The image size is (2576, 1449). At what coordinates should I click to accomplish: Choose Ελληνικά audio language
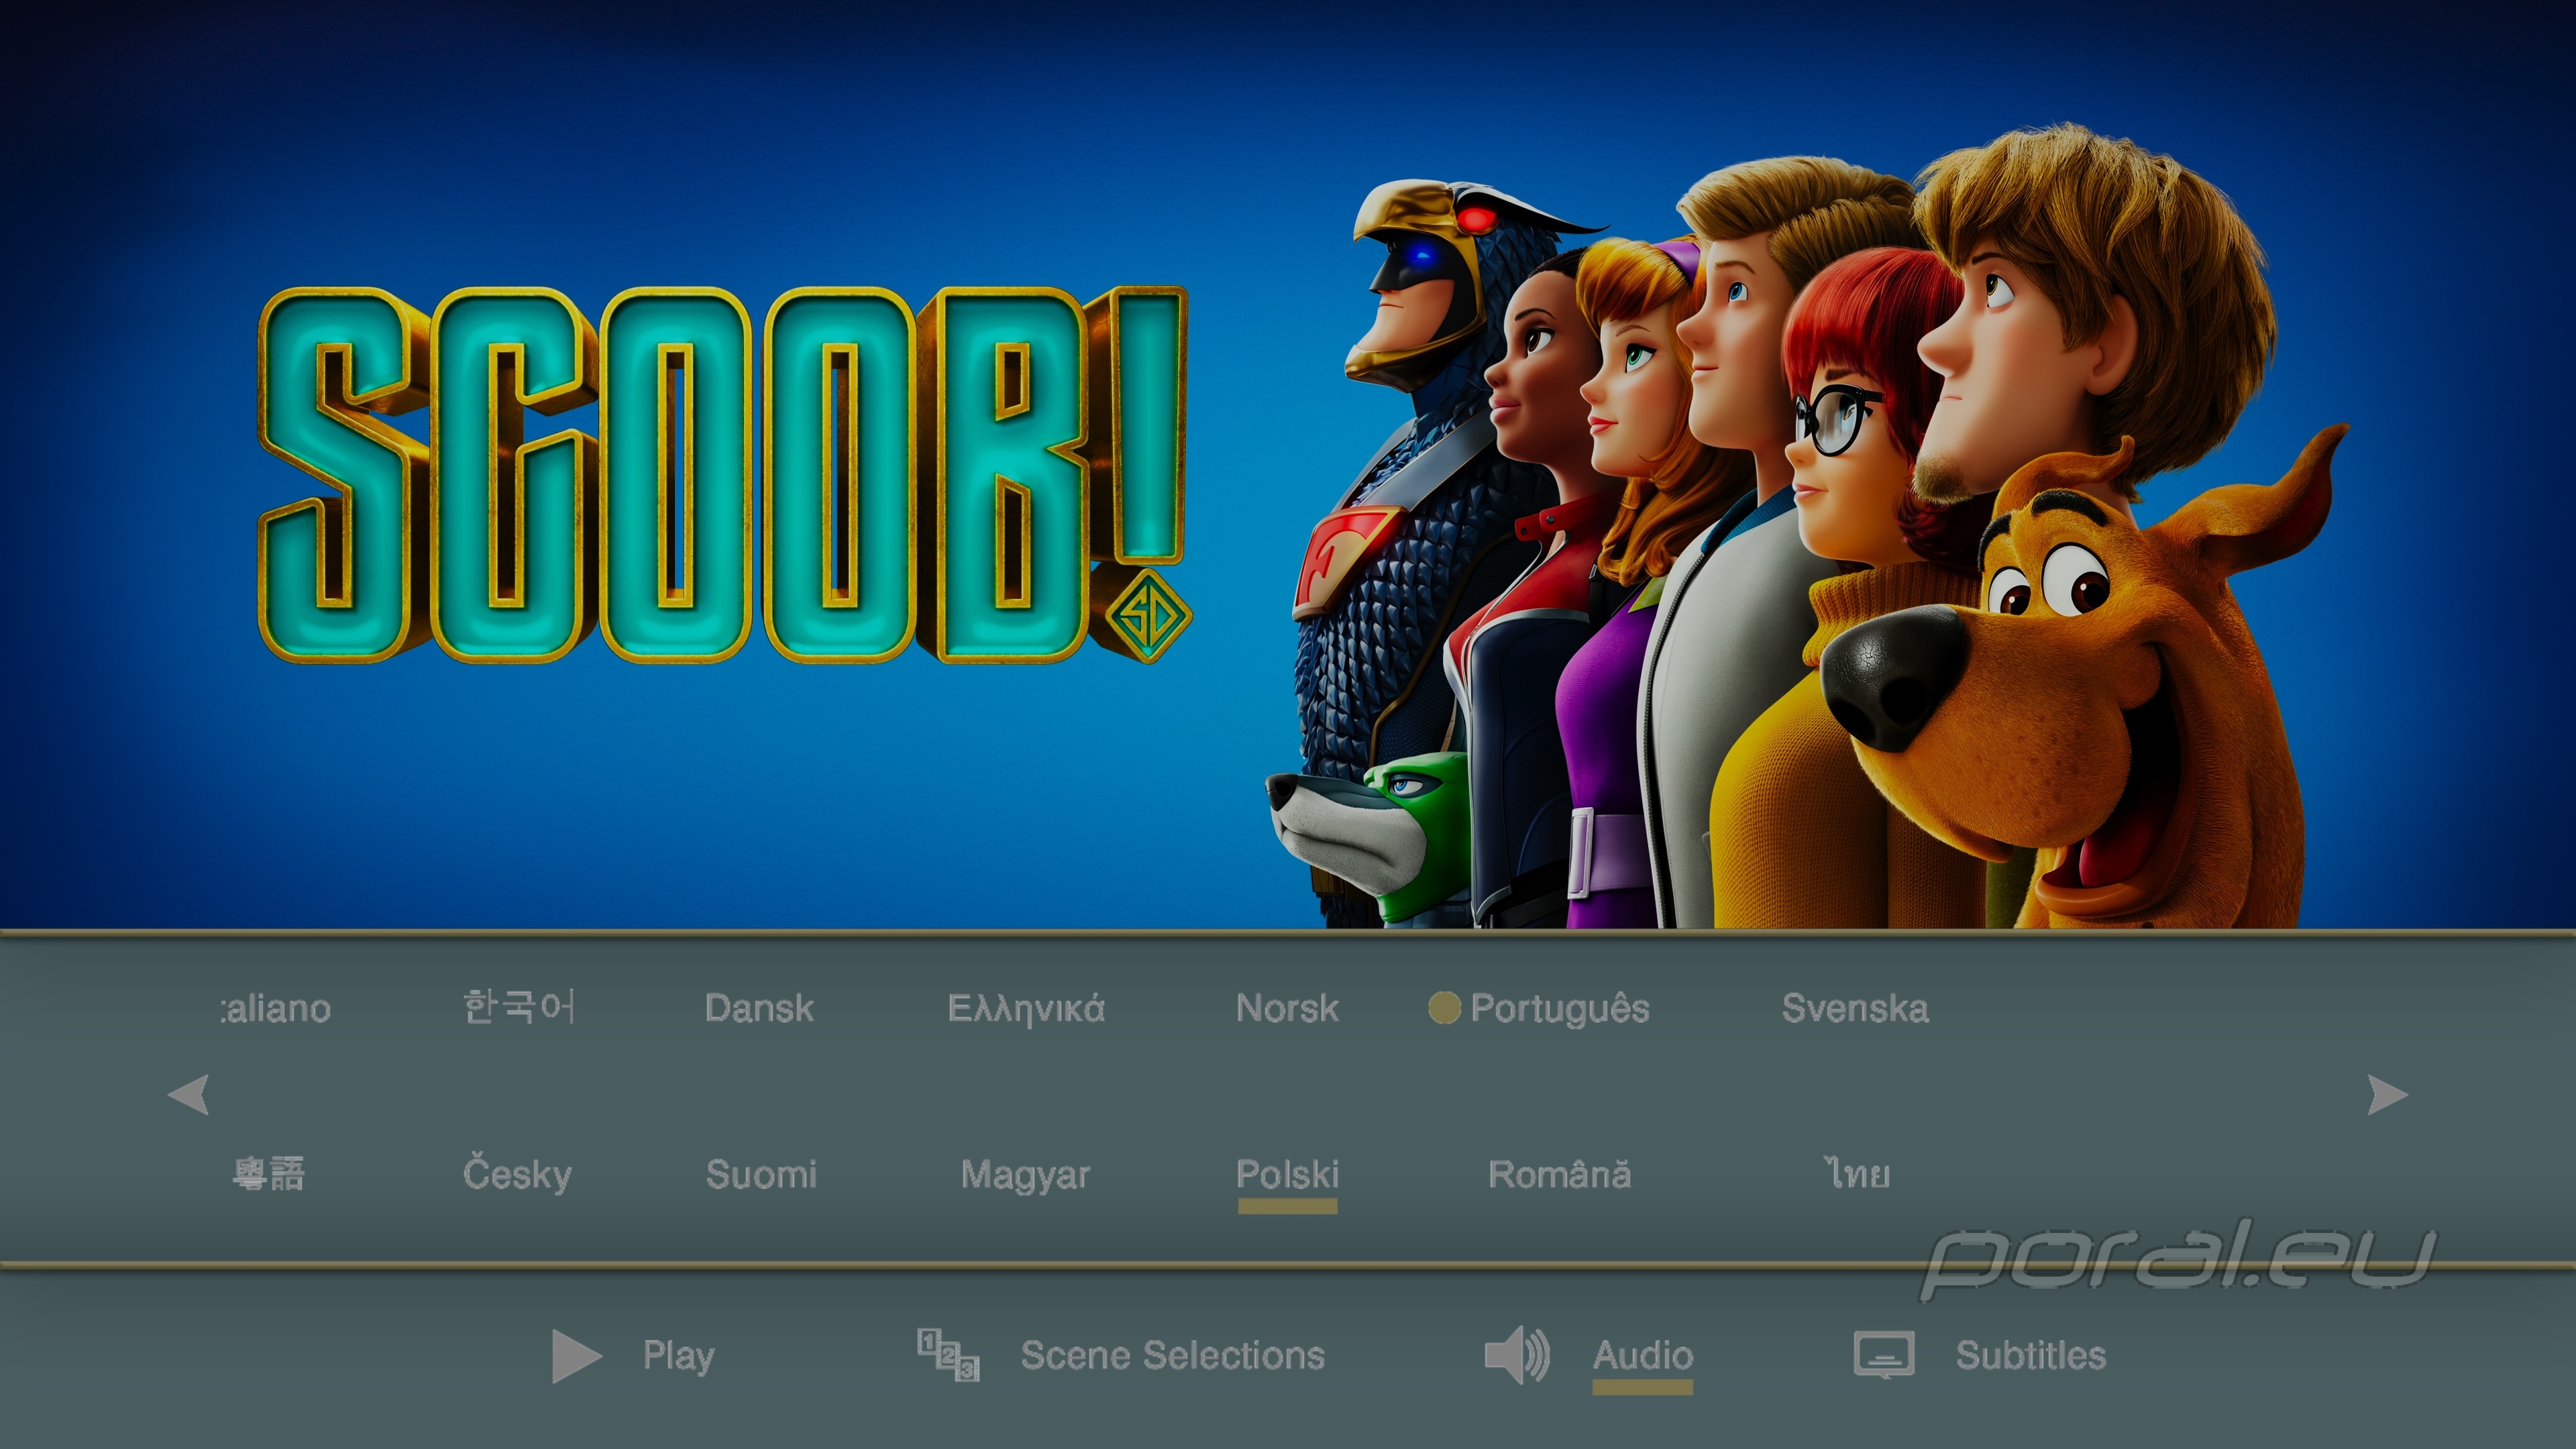tap(1026, 1009)
